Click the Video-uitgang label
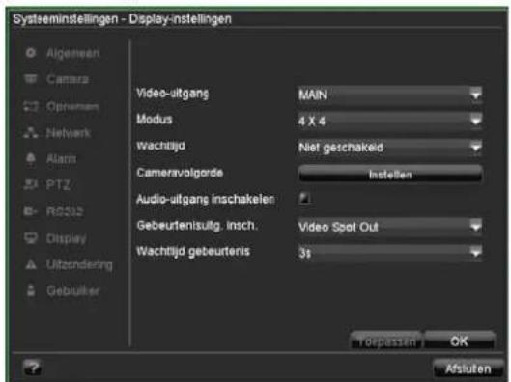Image resolution: width=511 pixels, height=382 pixels. [x=173, y=94]
